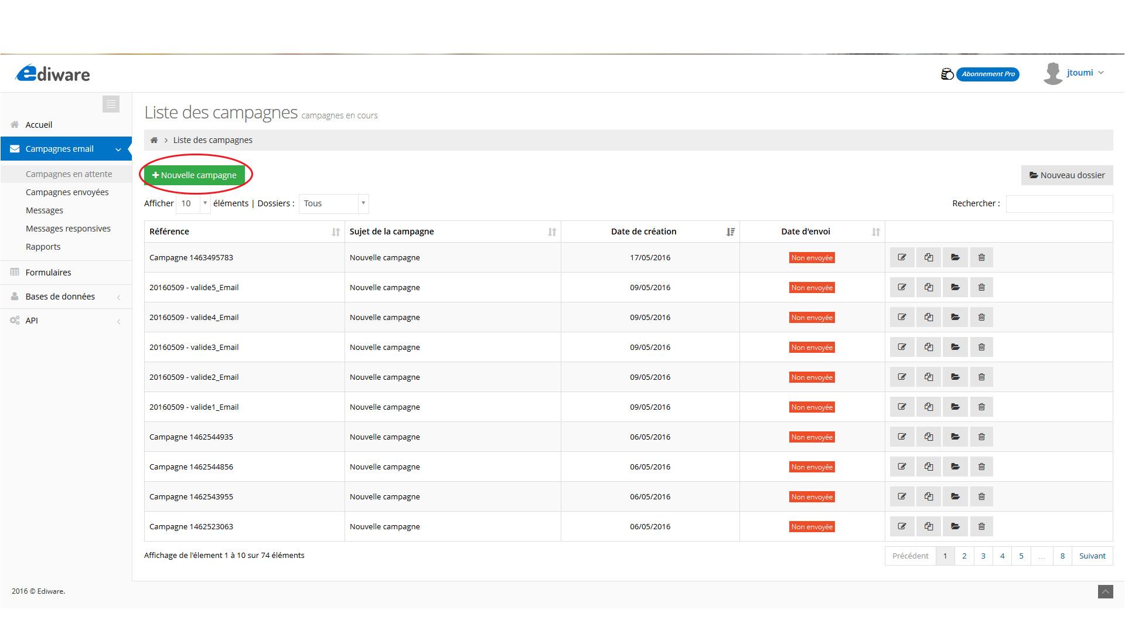This screenshot has width=1125, height=633.
Task: Duplicate the valide3_Email campaign
Action: click(x=929, y=347)
